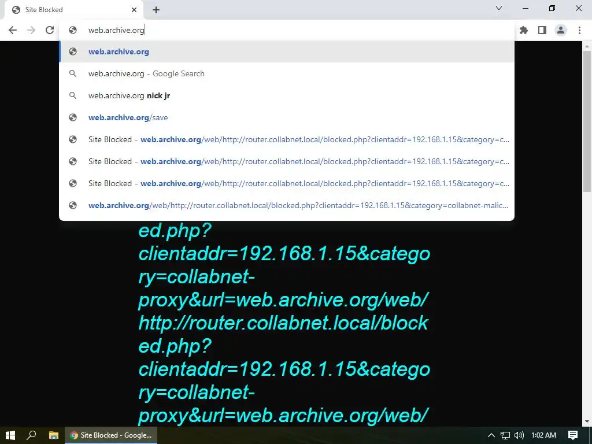The width and height of the screenshot is (592, 444).
Task: Show hidden system tray icons
Action: pos(491,435)
